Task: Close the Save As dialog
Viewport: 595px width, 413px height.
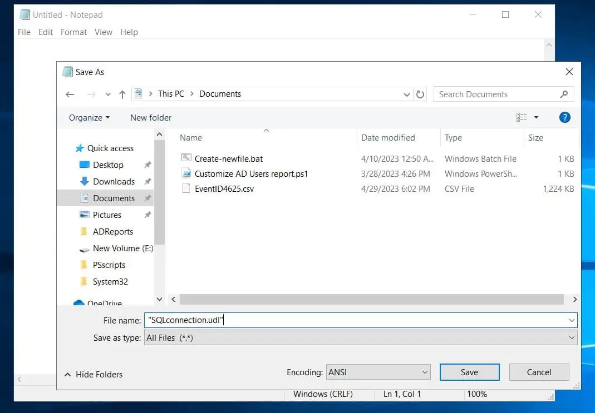Action: [x=569, y=72]
